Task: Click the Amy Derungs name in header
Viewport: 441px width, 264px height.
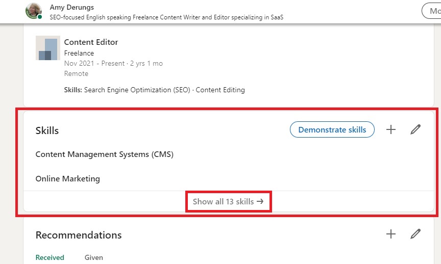Action: pyautogui.click(x=72, y=8)
